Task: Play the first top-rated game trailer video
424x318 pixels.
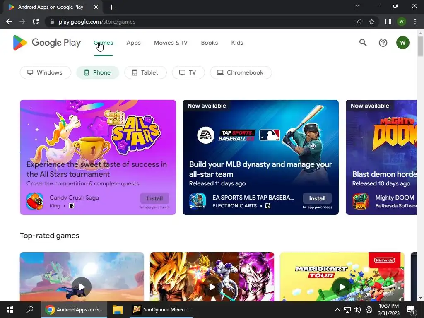Action: (x=82, y=287)
